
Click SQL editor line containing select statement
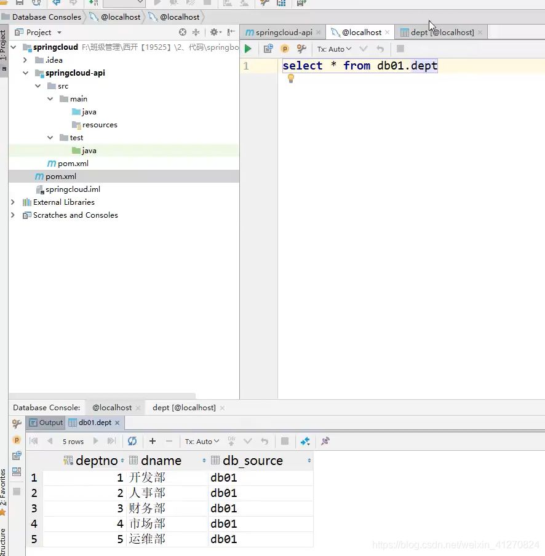tap(360, 66)
